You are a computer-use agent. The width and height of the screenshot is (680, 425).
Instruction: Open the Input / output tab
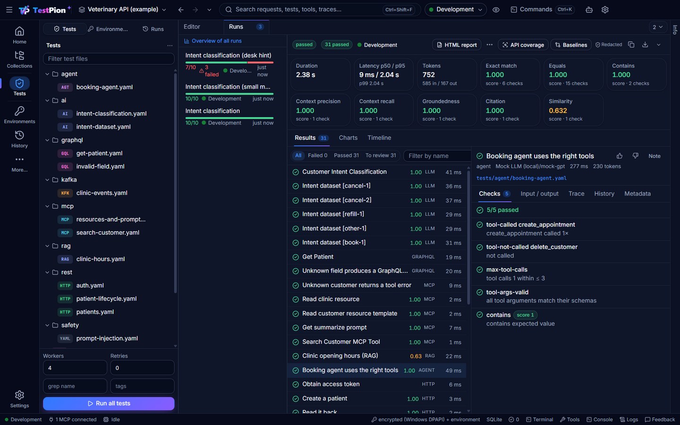539,194
